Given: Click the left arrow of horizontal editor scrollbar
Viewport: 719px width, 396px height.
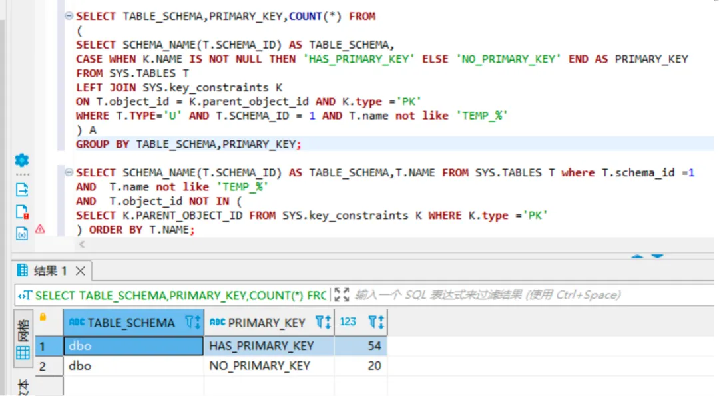Looking at the screenshot, I should pos(82,244).
